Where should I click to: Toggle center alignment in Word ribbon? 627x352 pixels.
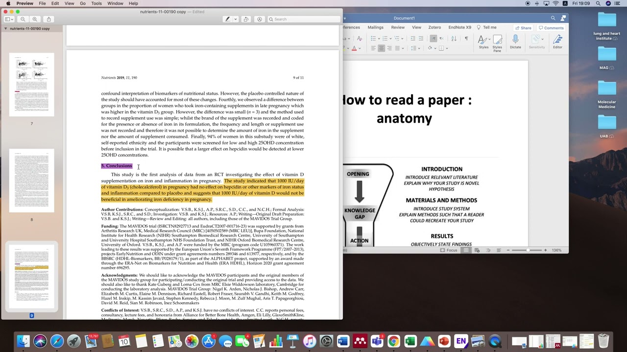coord(381,48)
